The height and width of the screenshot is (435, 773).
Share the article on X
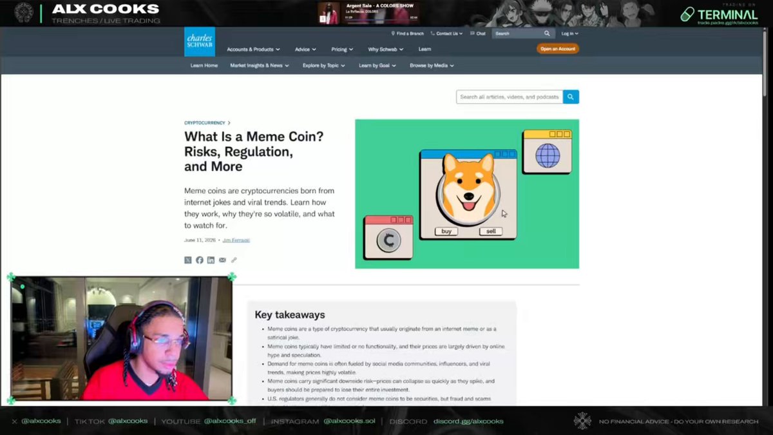pyautogui.click(x=188, y=260)
